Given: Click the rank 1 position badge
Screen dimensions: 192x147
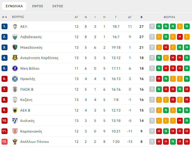Looking at the screenshot, I should [x=4, y=26].
